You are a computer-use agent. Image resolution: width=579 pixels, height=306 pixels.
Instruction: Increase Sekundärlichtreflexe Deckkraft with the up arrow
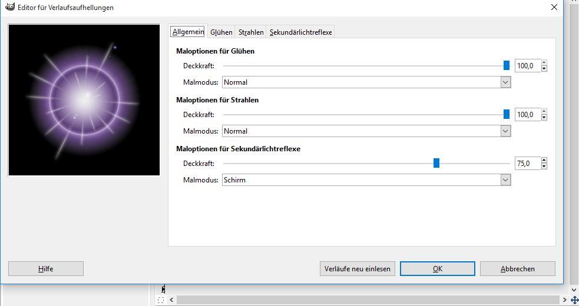pyautogui.click(x=544, y=160)
